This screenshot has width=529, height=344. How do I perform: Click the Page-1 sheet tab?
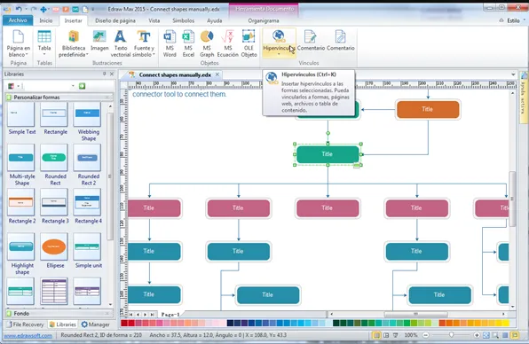coord(170,315)
